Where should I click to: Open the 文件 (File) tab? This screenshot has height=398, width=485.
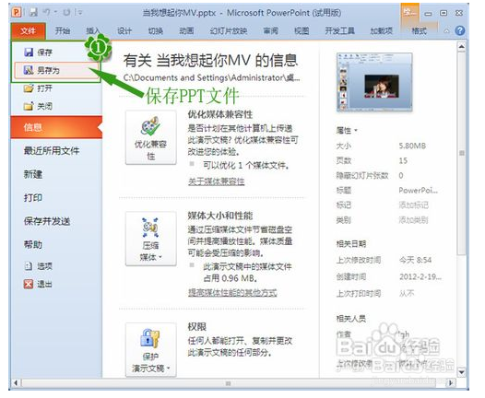pyautogui.click(x=29, y=30)
